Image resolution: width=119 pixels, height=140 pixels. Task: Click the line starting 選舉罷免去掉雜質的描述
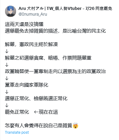coord(55,31)
